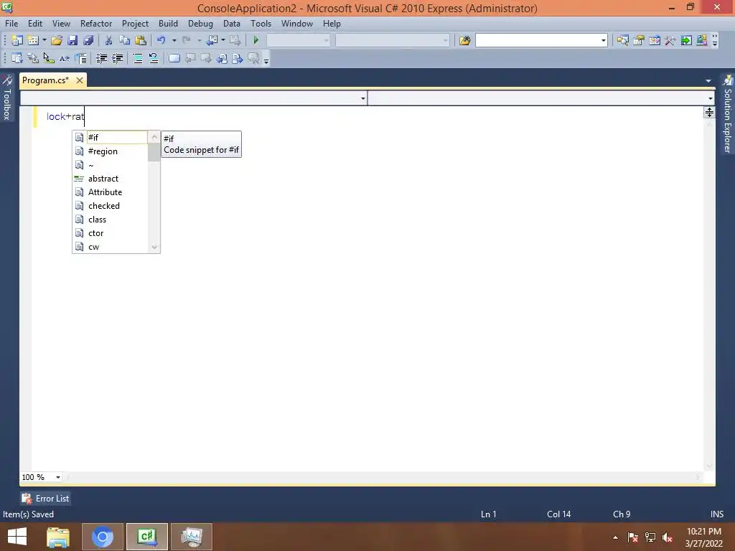Close the Program.cs tab

coord(80,80)
